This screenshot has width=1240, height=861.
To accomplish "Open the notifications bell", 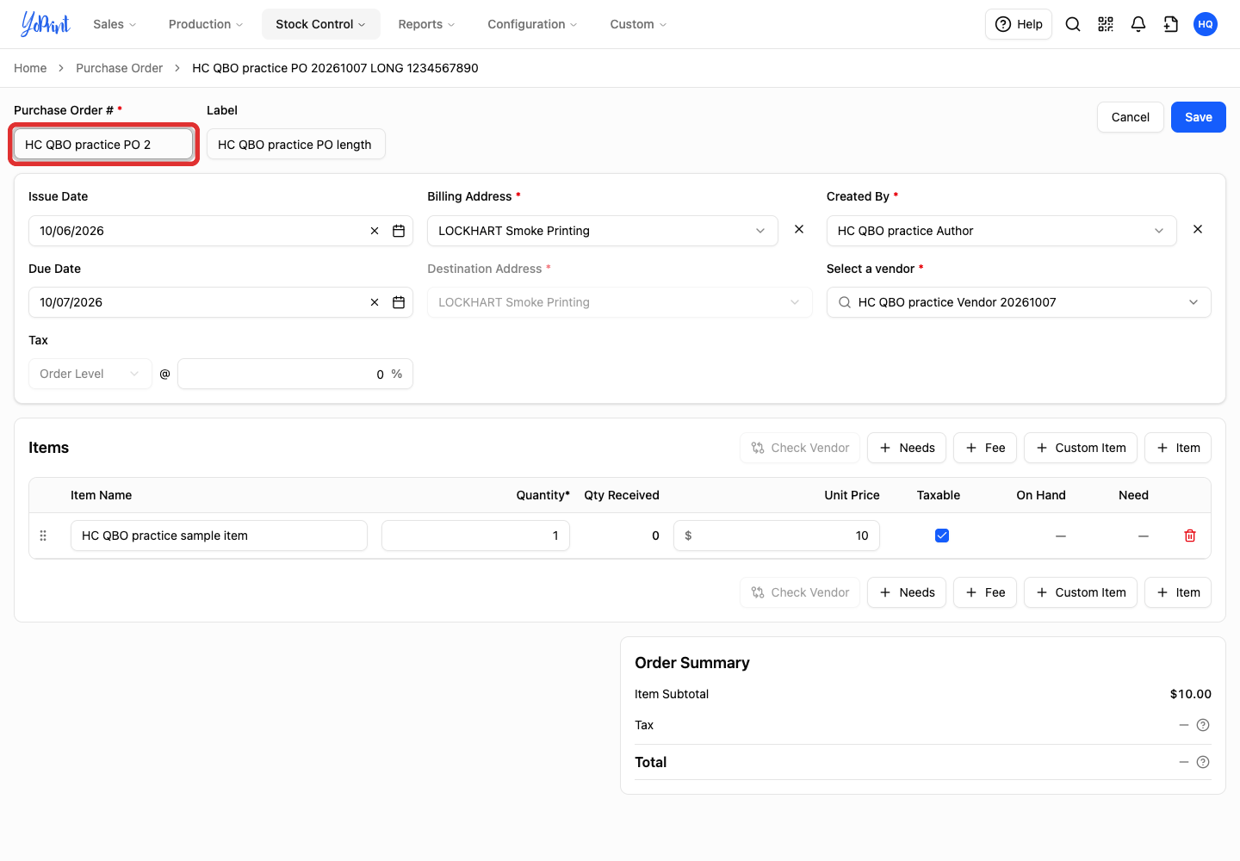I will tap(1138, 24).
